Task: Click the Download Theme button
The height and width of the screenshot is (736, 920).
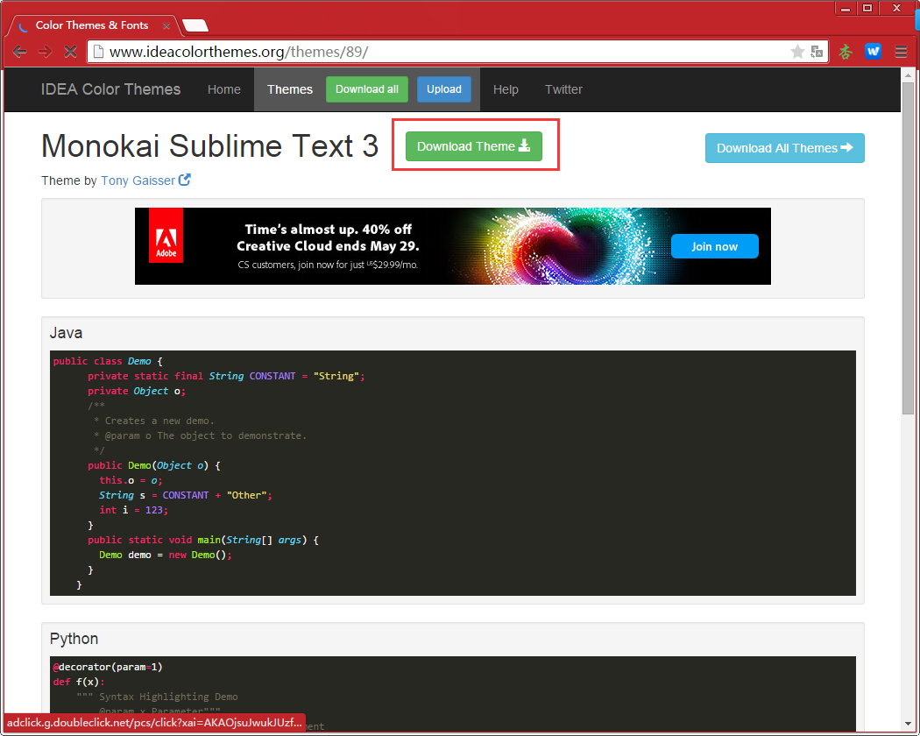Action: (x=473, y=146)
